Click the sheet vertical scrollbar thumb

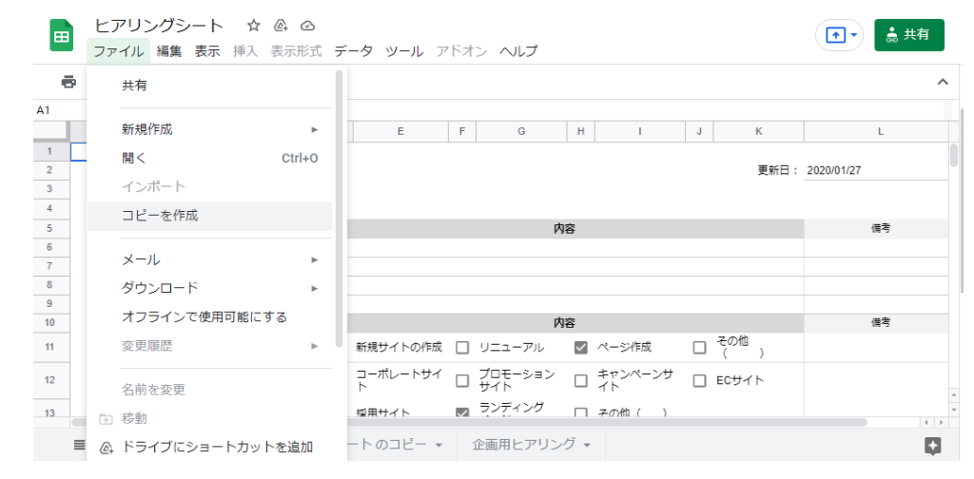(954, 155)
